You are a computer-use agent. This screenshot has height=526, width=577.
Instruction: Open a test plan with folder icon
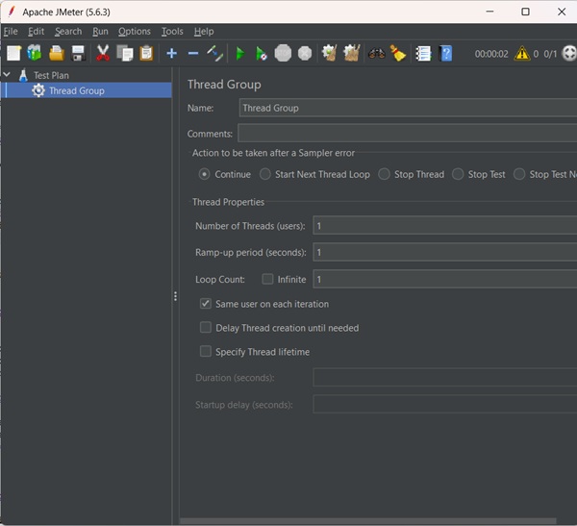57,53
